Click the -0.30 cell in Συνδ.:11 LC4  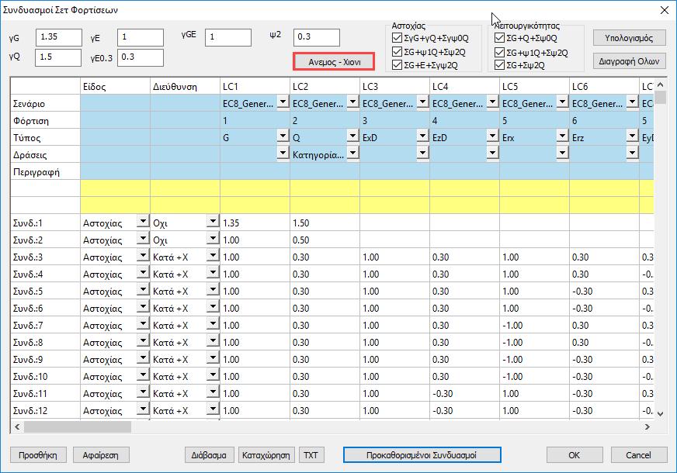click(x=464, y=394)
